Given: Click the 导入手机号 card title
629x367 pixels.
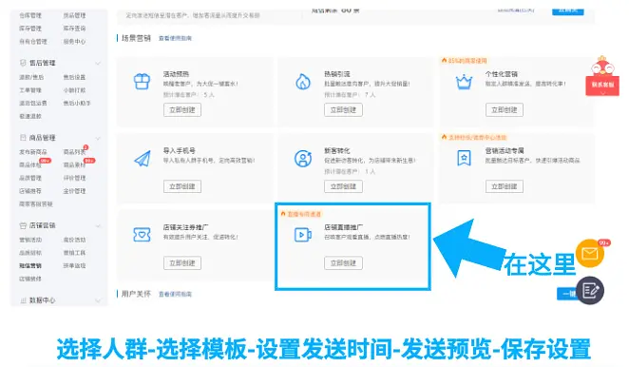Looking at the screenshot, I should pyautogui.click(x=180, y=150).
